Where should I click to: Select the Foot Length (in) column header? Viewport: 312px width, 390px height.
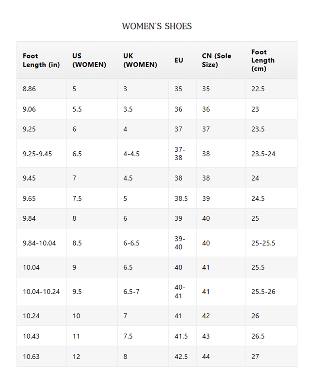coord(41,60)
